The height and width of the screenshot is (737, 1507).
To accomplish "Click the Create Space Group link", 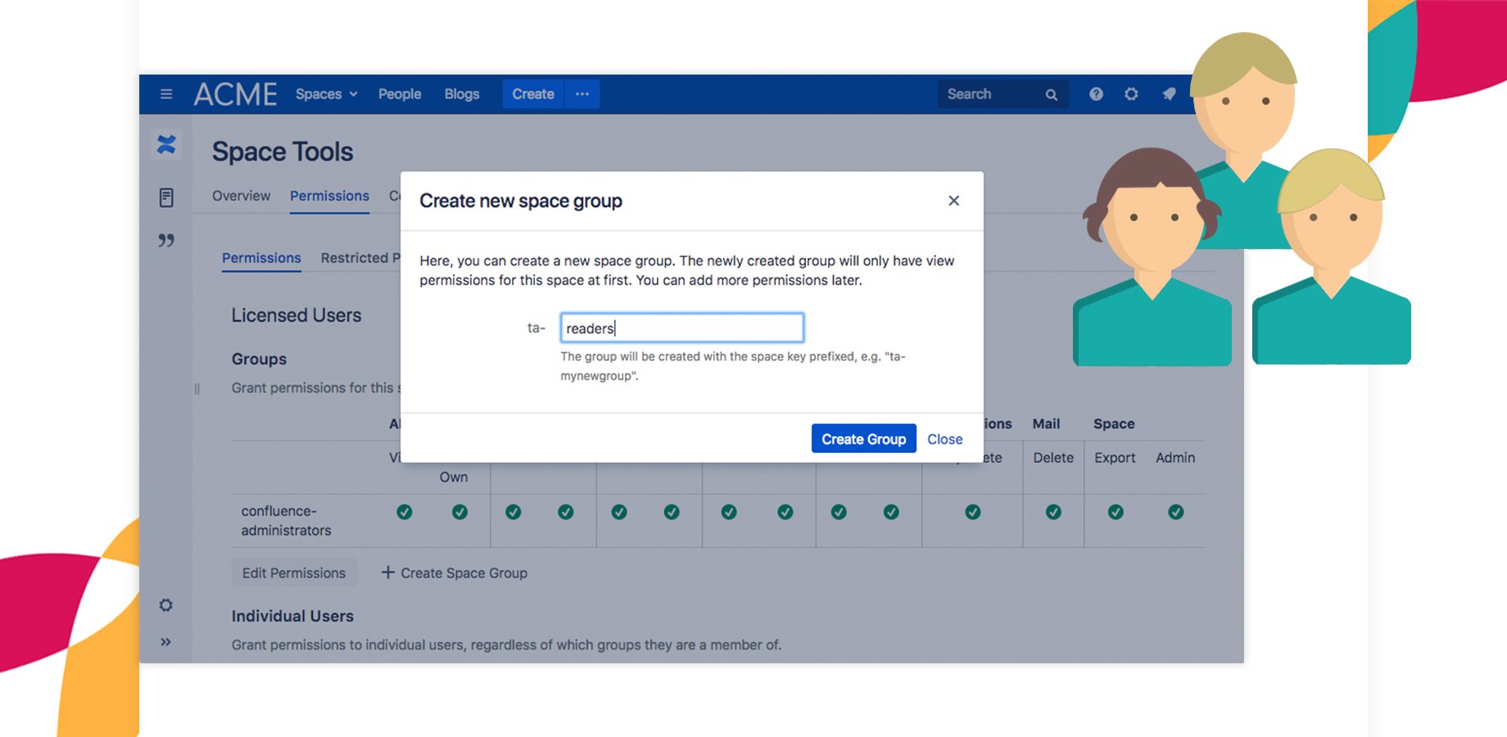I will (464, 573).
